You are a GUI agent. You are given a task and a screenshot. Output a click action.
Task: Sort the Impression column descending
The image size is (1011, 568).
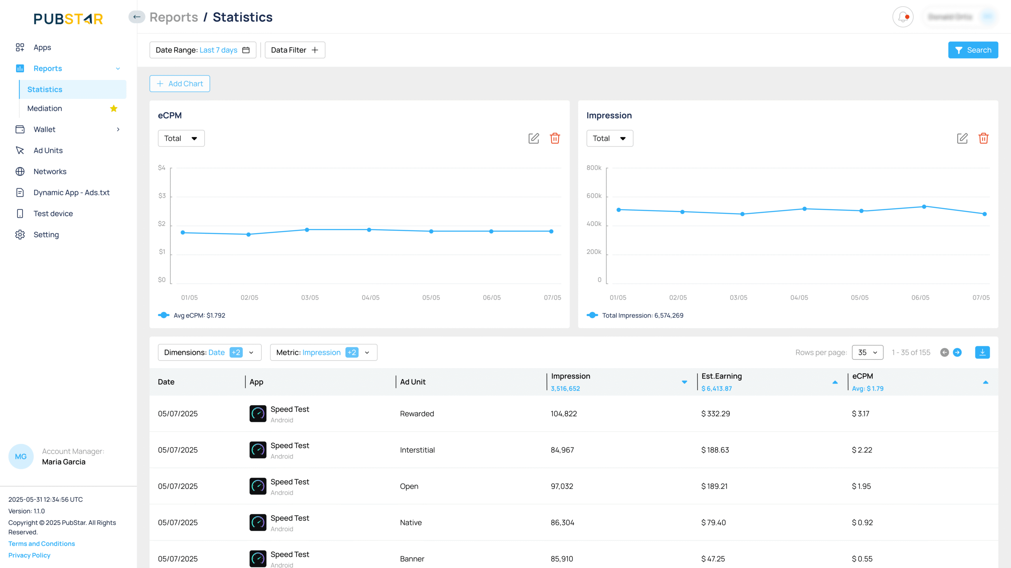[x=684, y=382]
